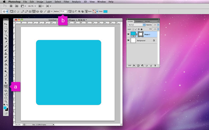Select the Hand tool
This screenshot has width=209, height=130.
click(x=6, y=98)
